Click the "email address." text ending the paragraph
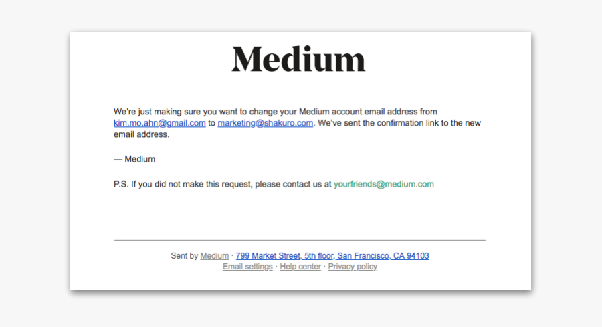The image size is (602, 327). [142, 134]
